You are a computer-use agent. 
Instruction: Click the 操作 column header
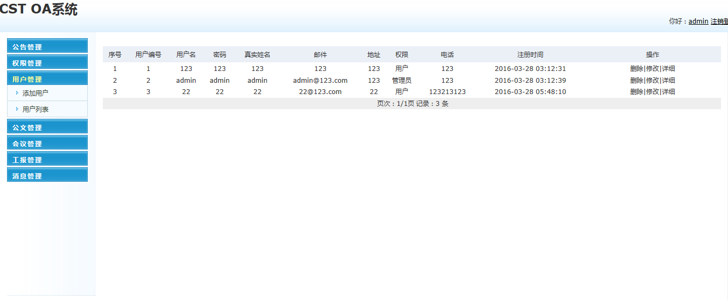tap(653, 55)
